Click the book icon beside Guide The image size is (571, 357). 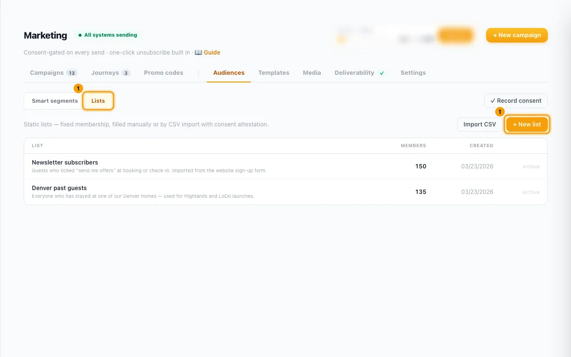pos(199,53)
